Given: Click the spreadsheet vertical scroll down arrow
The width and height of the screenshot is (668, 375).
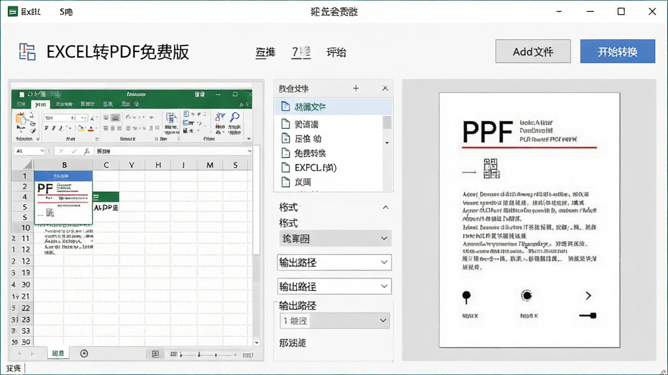Looking at the screenshot, I should 256,342.
